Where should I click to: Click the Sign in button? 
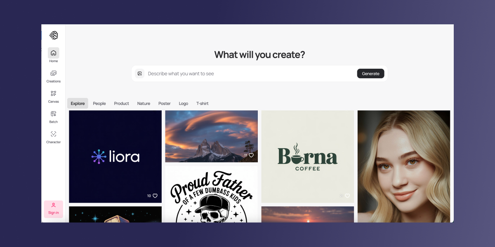(54, 209)
